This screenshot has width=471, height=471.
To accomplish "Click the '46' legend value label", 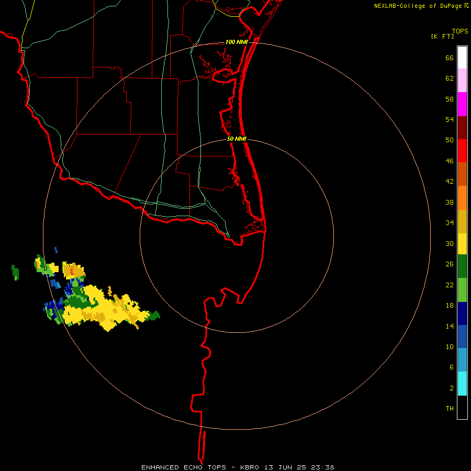I will (x=450, y=161).
